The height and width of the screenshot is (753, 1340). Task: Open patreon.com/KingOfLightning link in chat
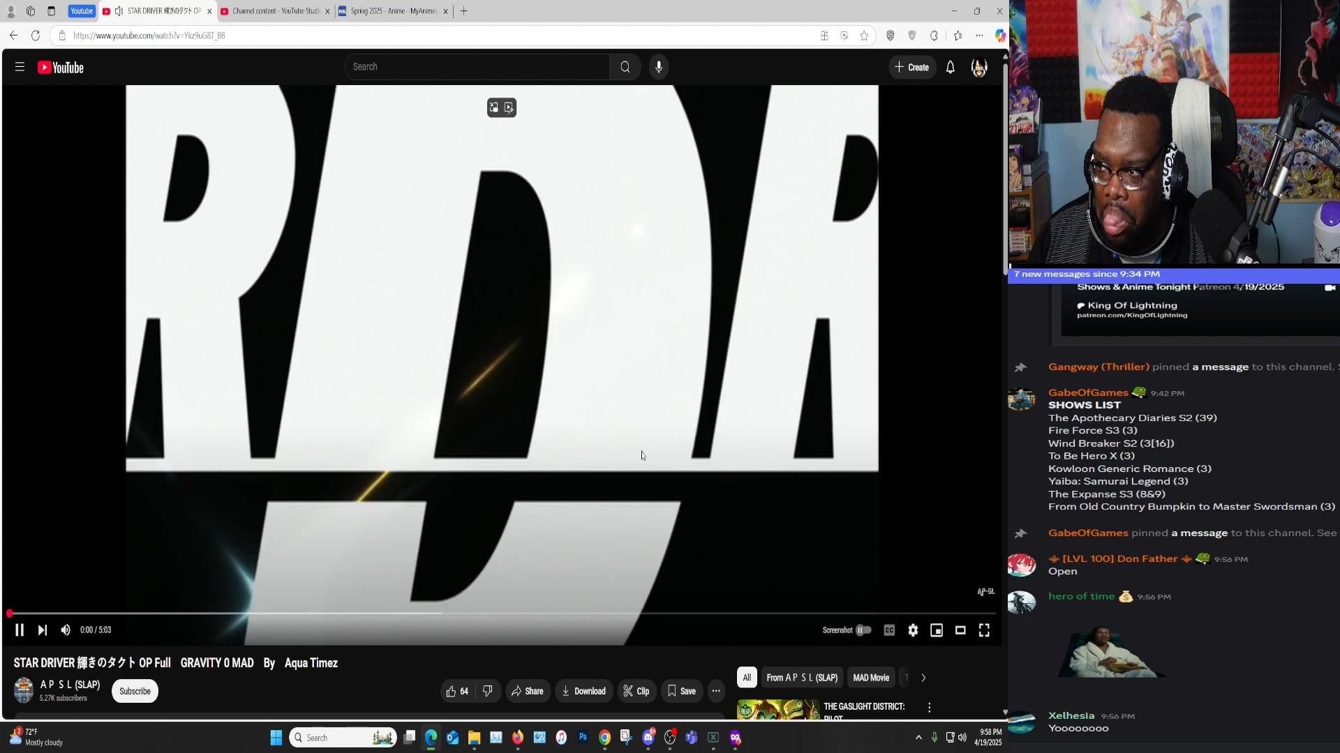tap(1132, 315)
